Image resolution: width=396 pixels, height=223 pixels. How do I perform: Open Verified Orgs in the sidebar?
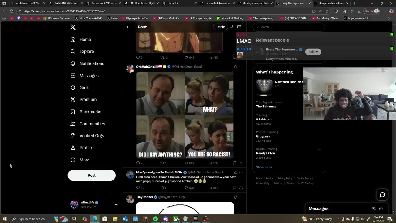pyautogui.click(x=87, y=136)
